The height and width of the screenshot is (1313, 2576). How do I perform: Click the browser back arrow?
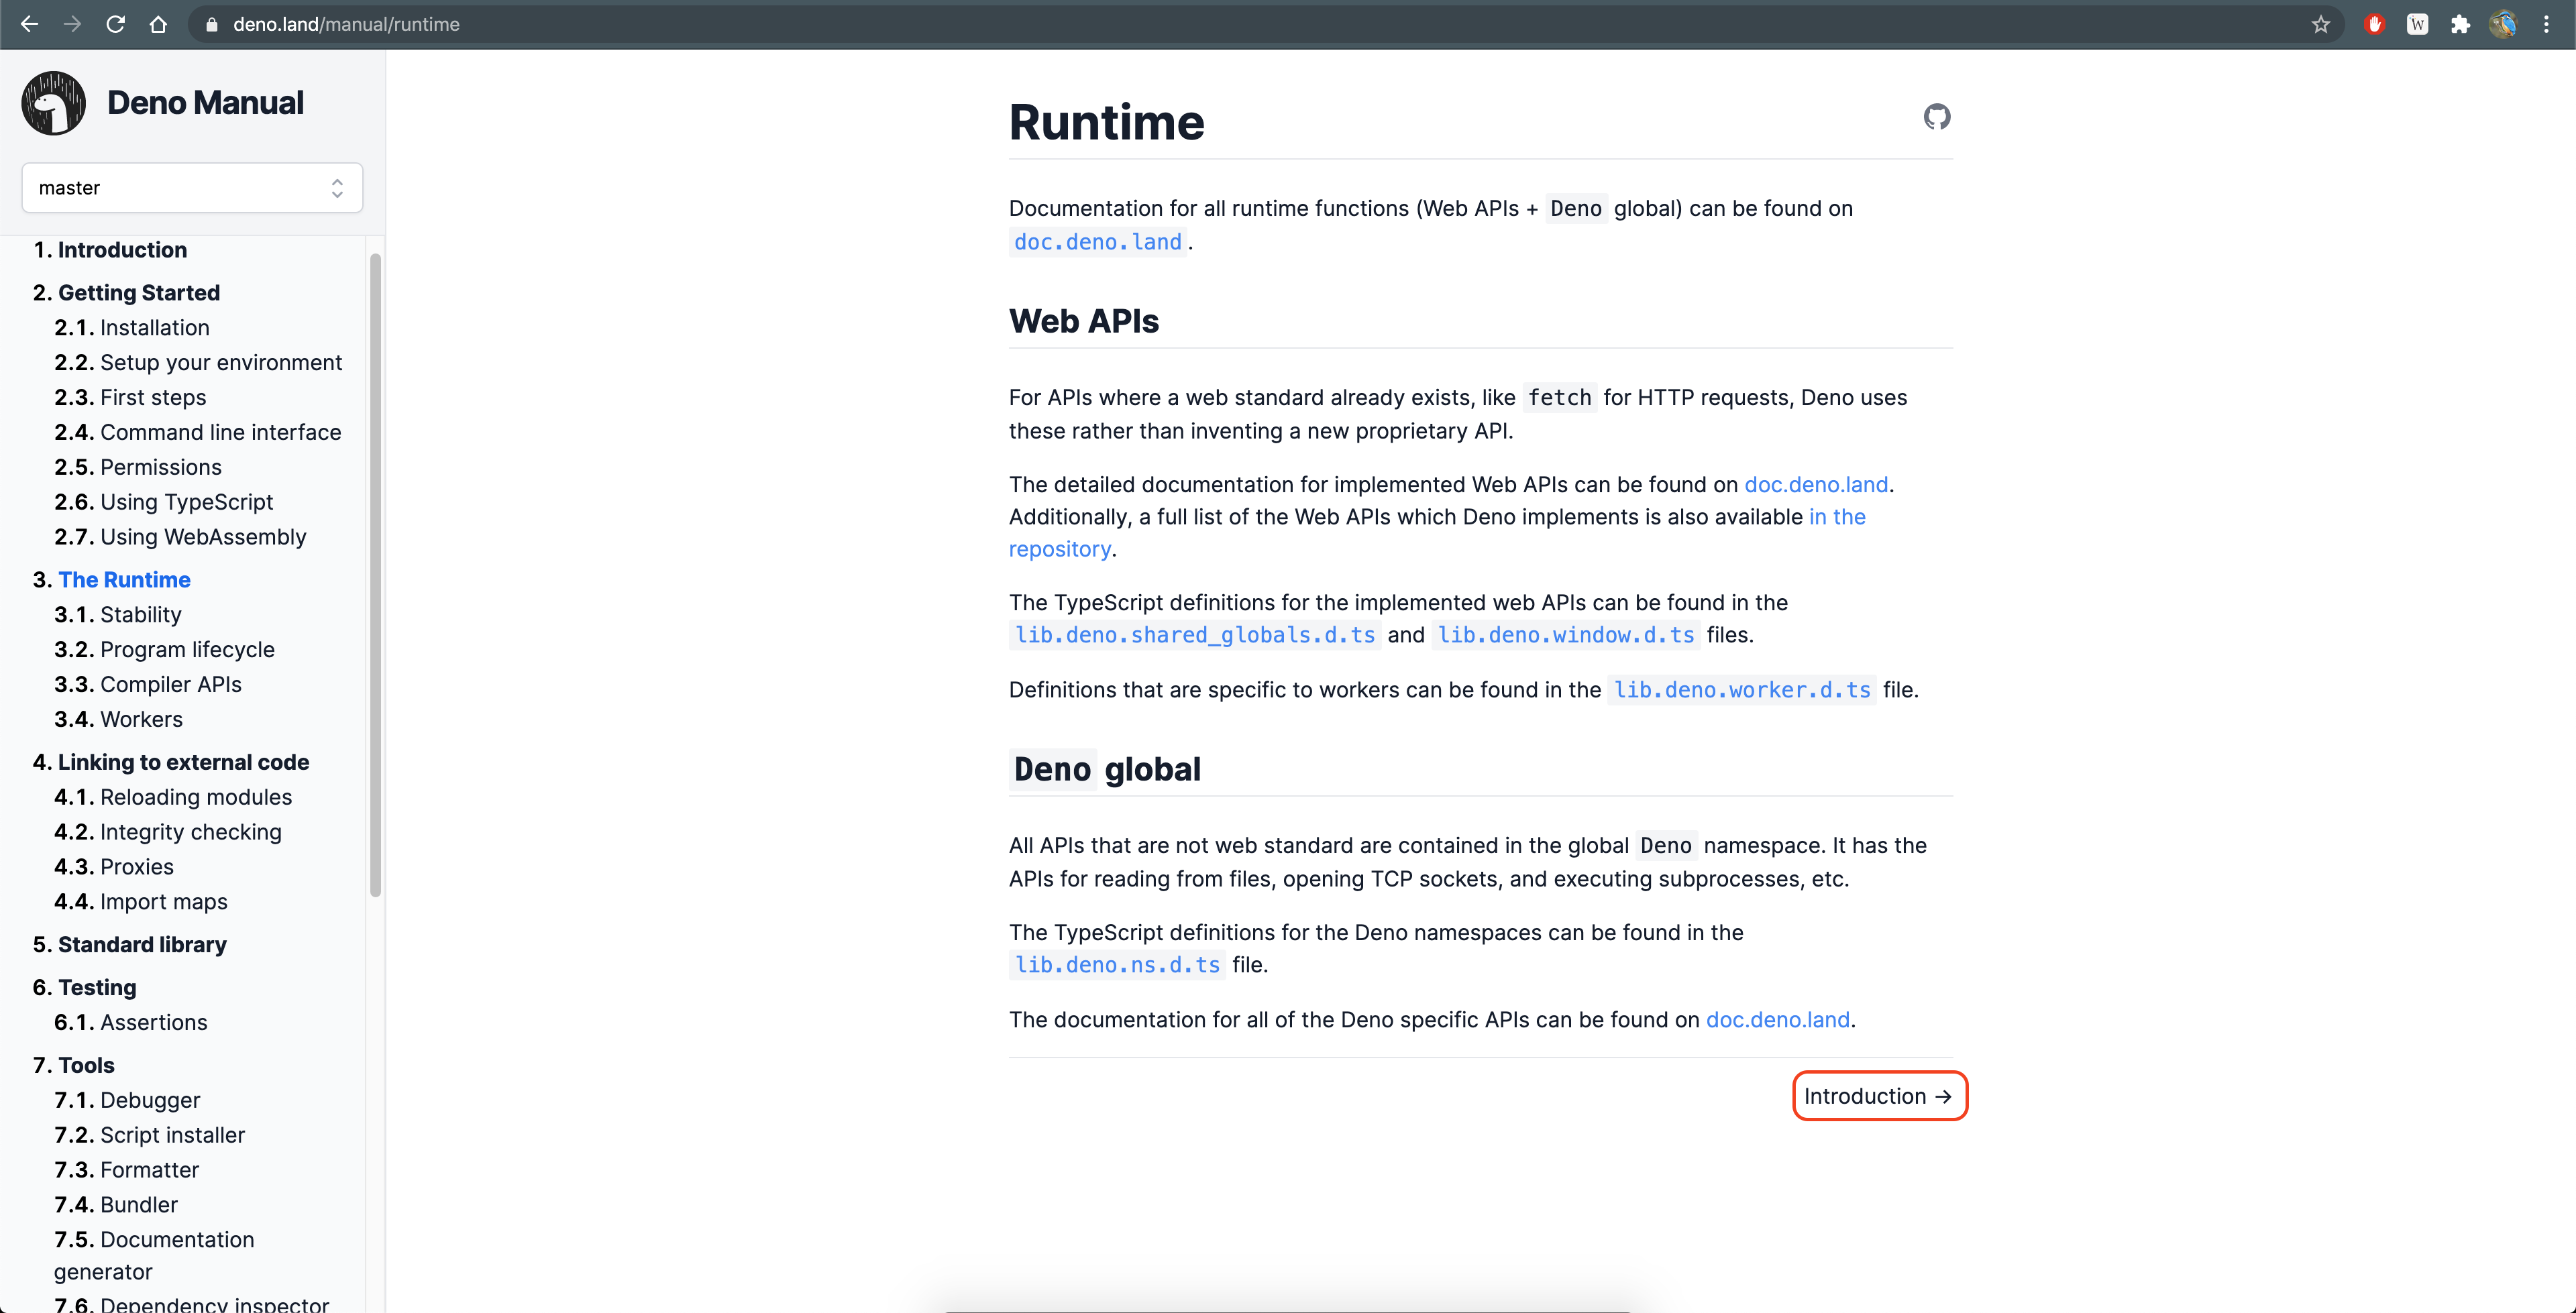tap(29, 24)
